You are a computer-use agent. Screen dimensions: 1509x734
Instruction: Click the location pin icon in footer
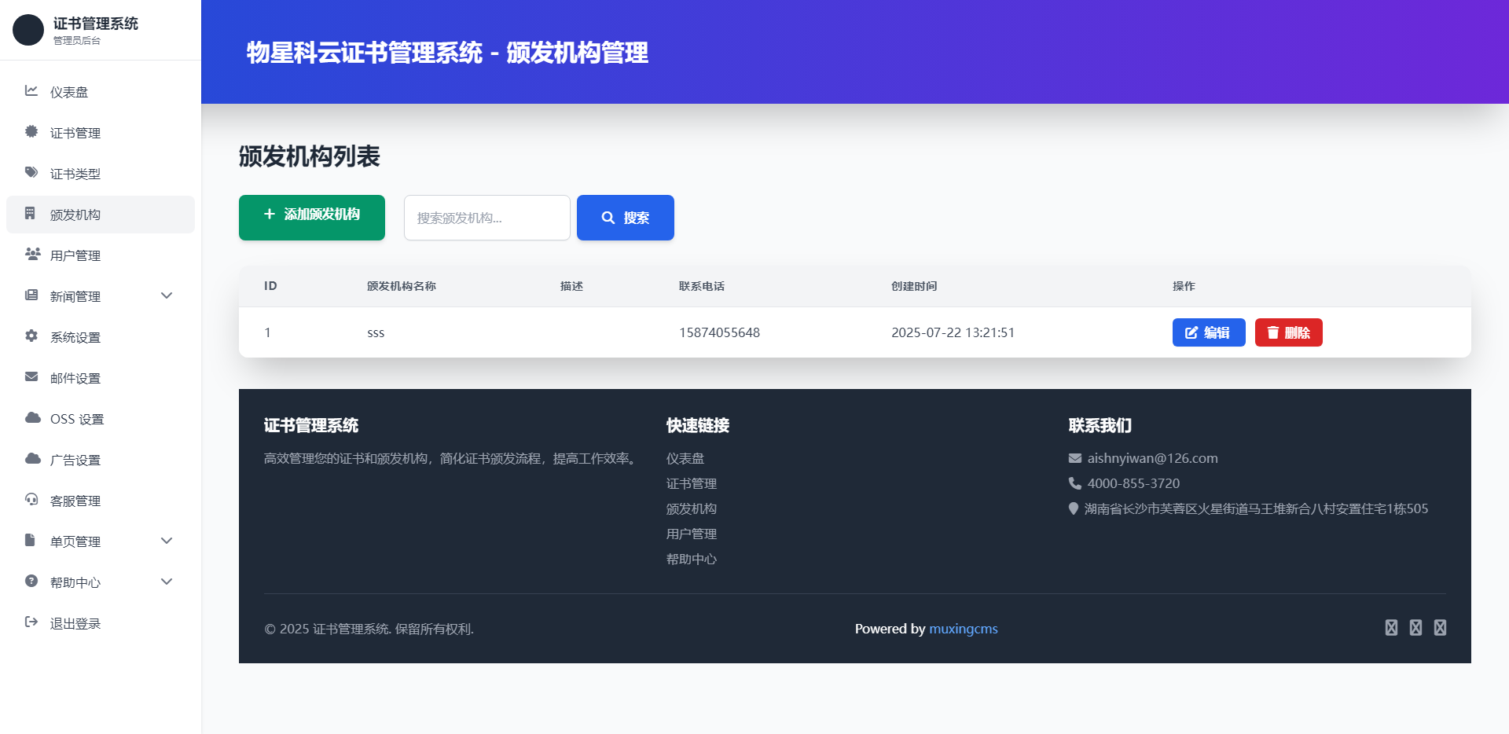point(1074,508)
